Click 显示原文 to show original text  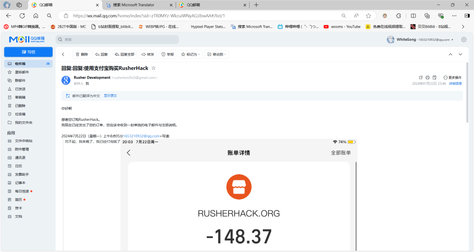pos(110,96)
